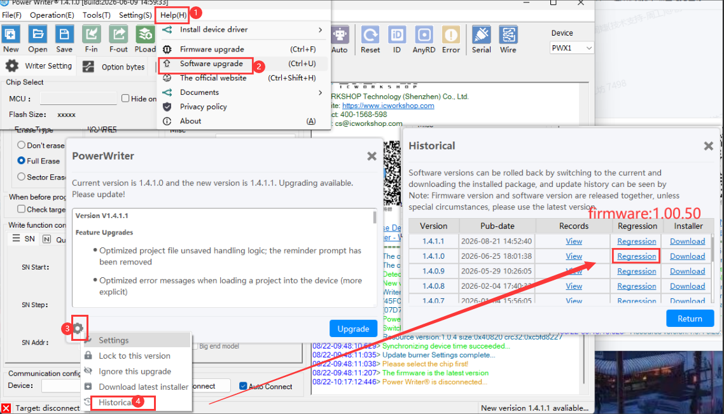Expand the Documents submenu

click(x=321, y=92)
